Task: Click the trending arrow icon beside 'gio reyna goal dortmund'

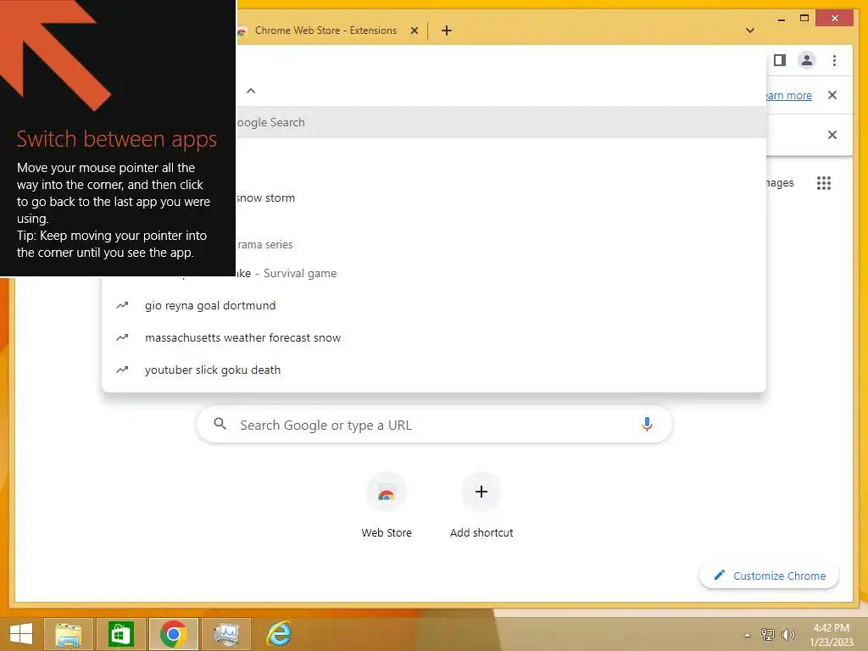Action: click(x=122, y=305)
